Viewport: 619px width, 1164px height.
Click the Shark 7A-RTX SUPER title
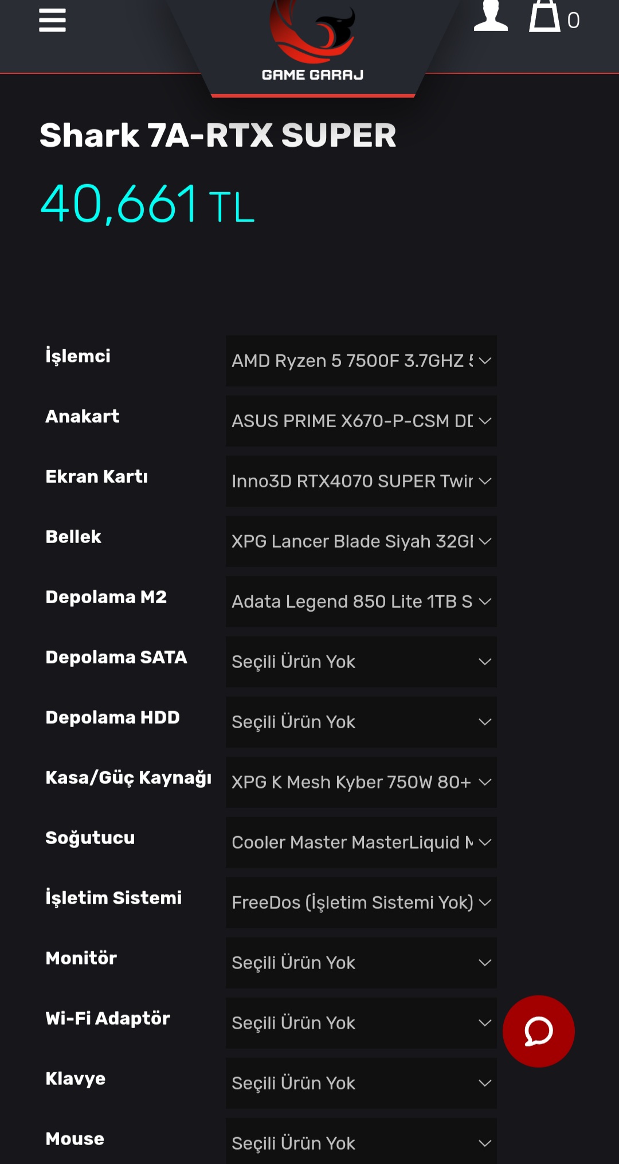[218, 135]
